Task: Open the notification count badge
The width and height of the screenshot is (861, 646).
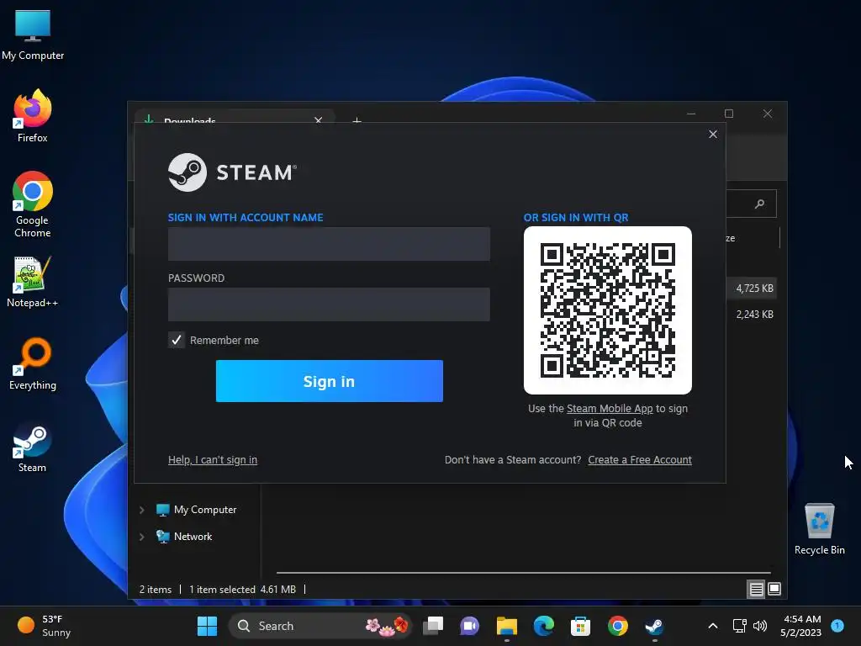Action: 837,625
